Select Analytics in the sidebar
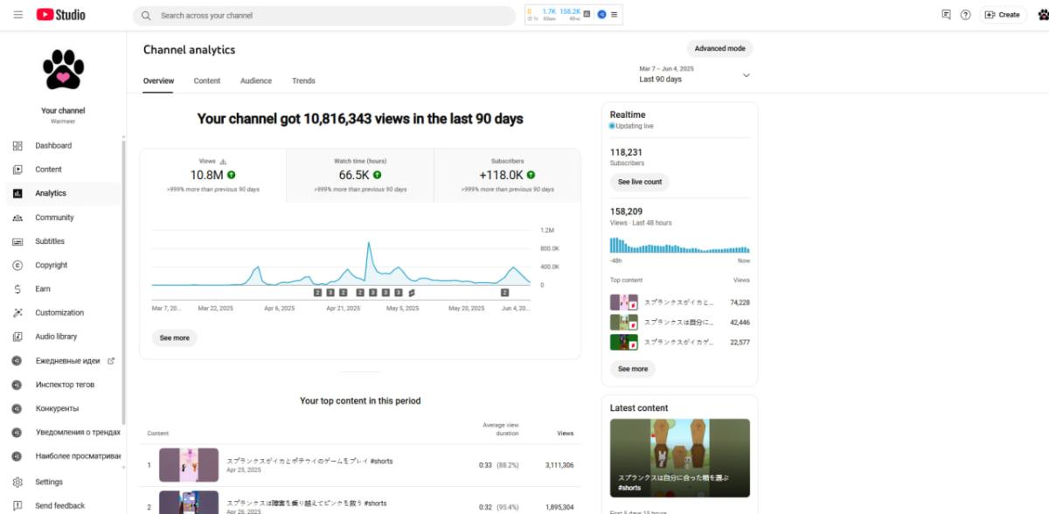This screenshot has height=514, width=1049. coord(63,193)
